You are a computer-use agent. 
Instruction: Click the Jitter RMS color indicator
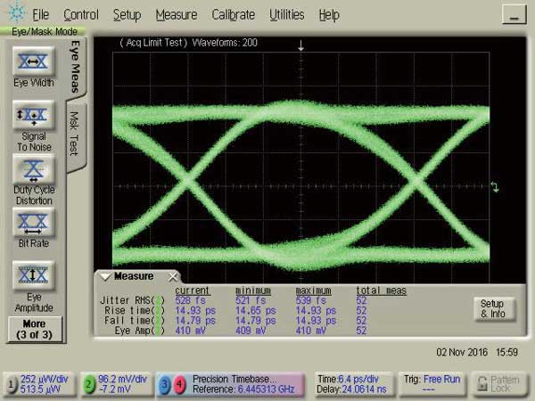pos(159,300)
